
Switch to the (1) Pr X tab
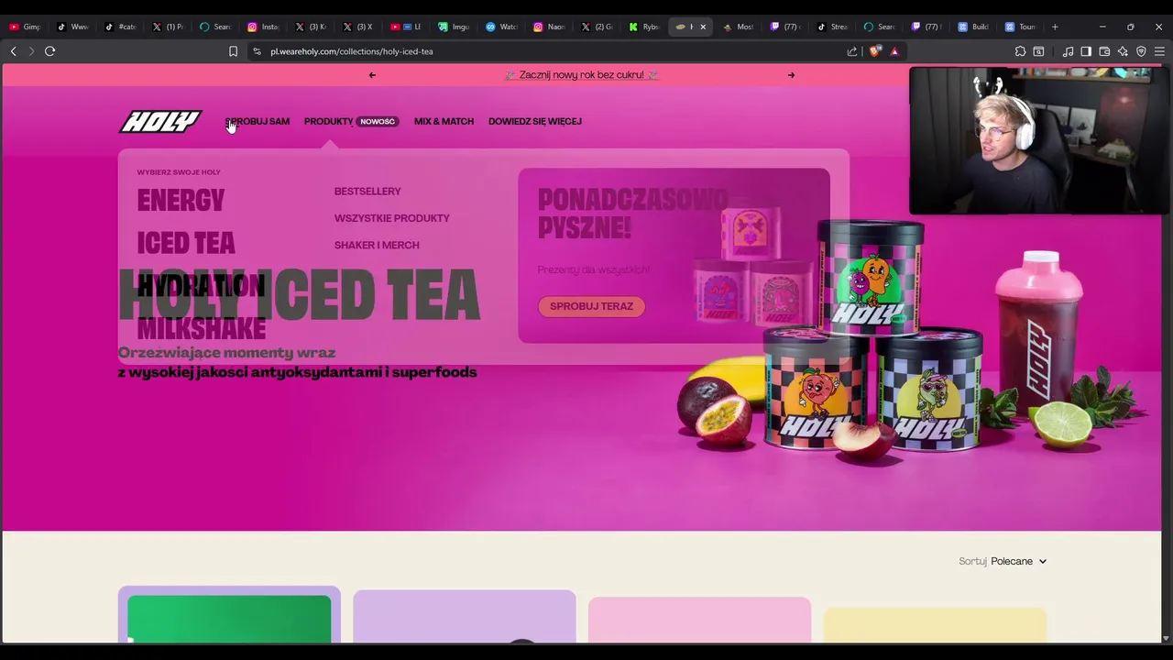168,27
